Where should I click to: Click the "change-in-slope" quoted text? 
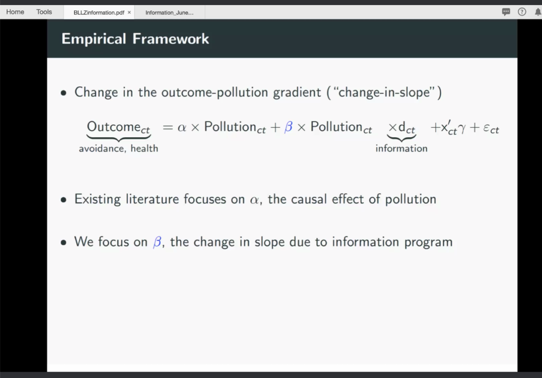point(383,92)
